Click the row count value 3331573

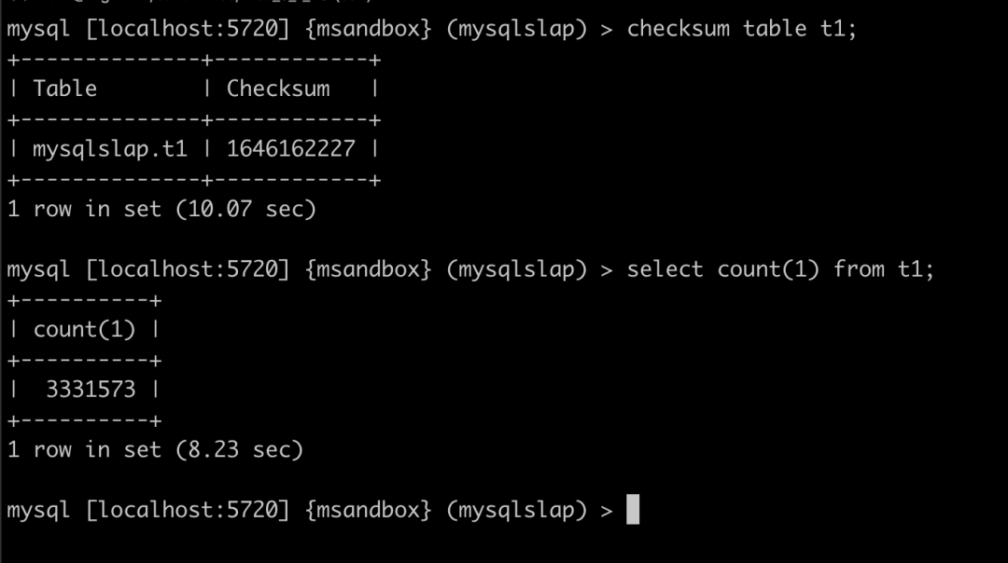pos(91,390)
